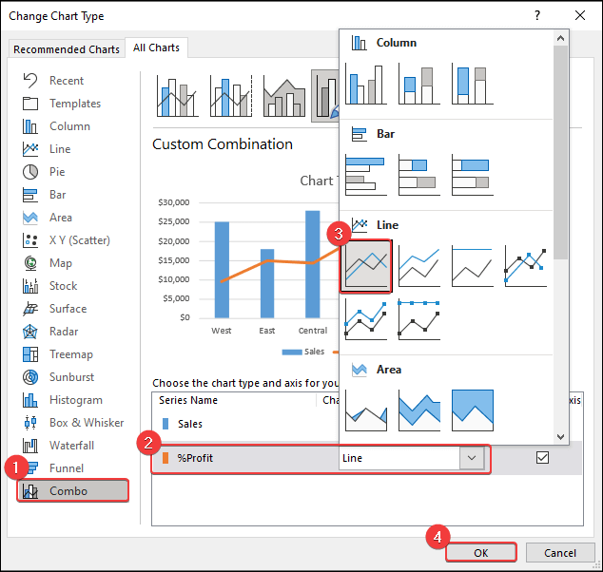Image resolution: width=603 pixels, height=572 pixels.
Task: Select the Clustered Column chart thumbnail
Action: click(366, 84)
